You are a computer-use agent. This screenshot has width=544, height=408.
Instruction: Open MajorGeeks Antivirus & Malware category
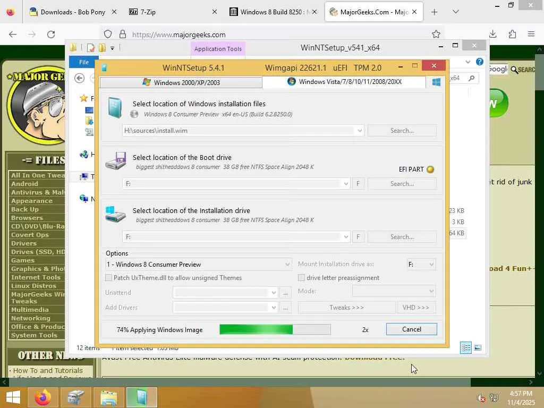point(38,192)
